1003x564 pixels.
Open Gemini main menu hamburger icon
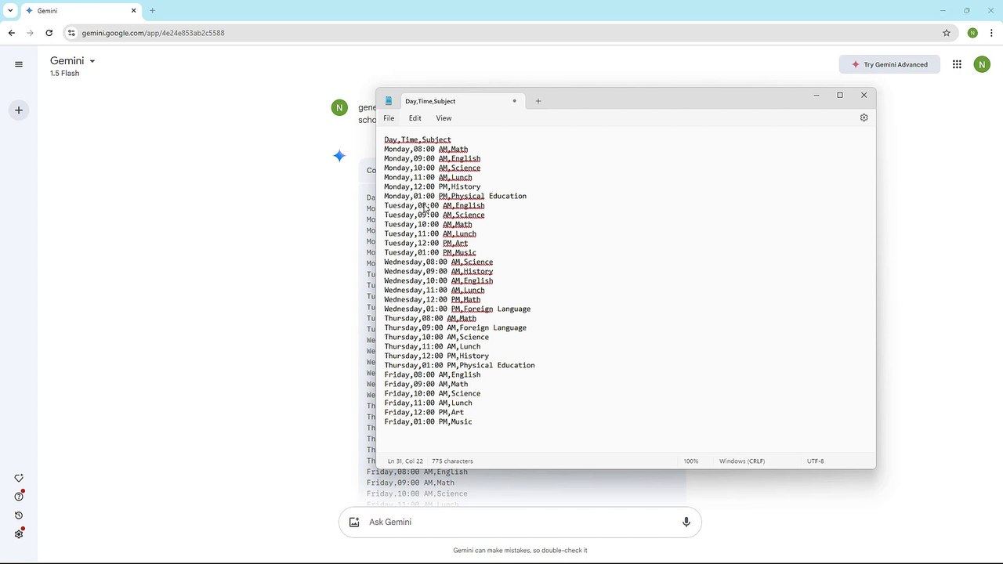pos(19,64)
